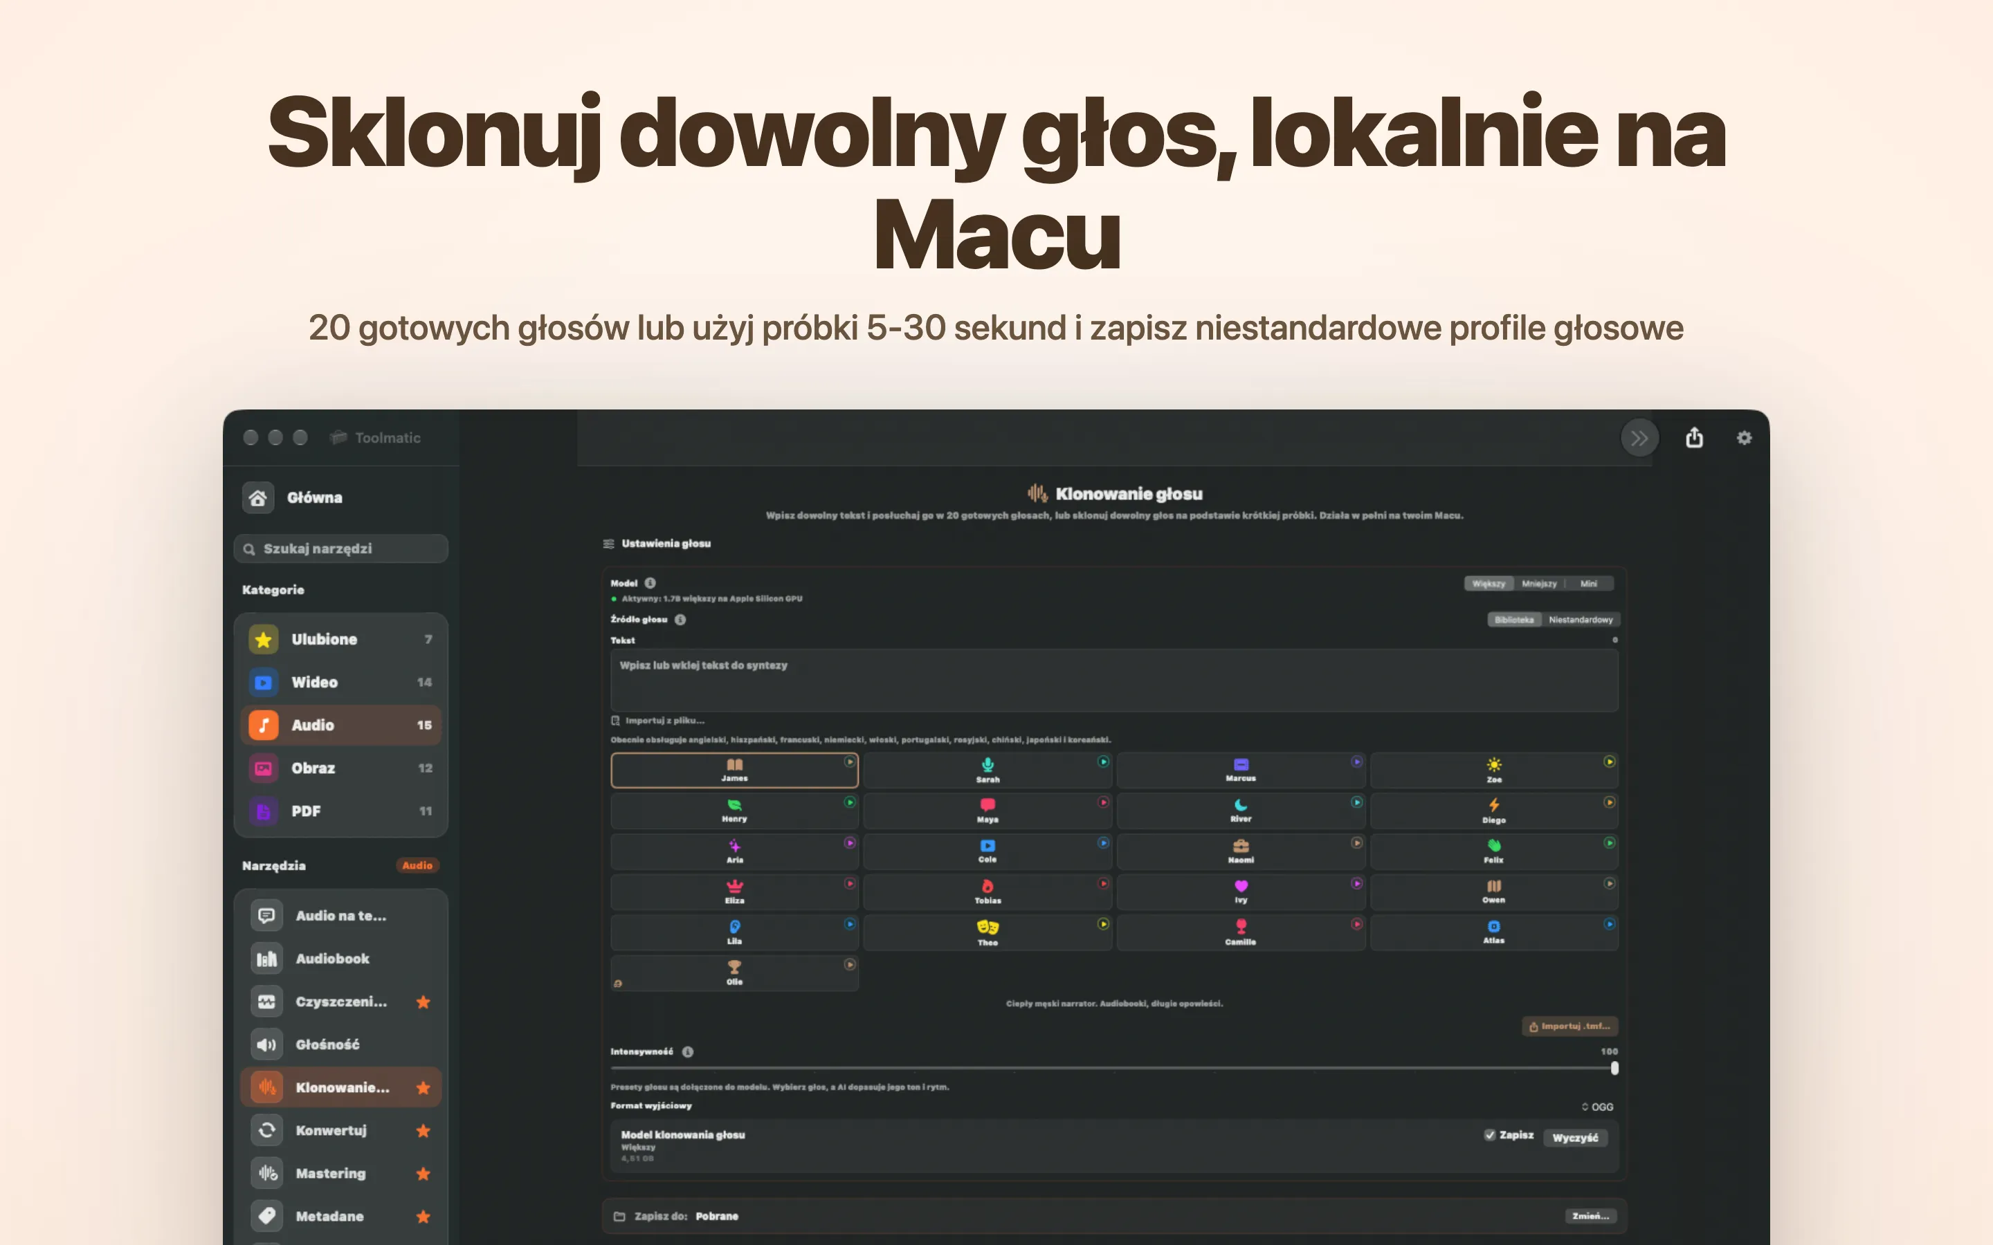Viewport: 1993px width, 1245px height.
Task: Open the Audiobook tool
Action: 341,959
